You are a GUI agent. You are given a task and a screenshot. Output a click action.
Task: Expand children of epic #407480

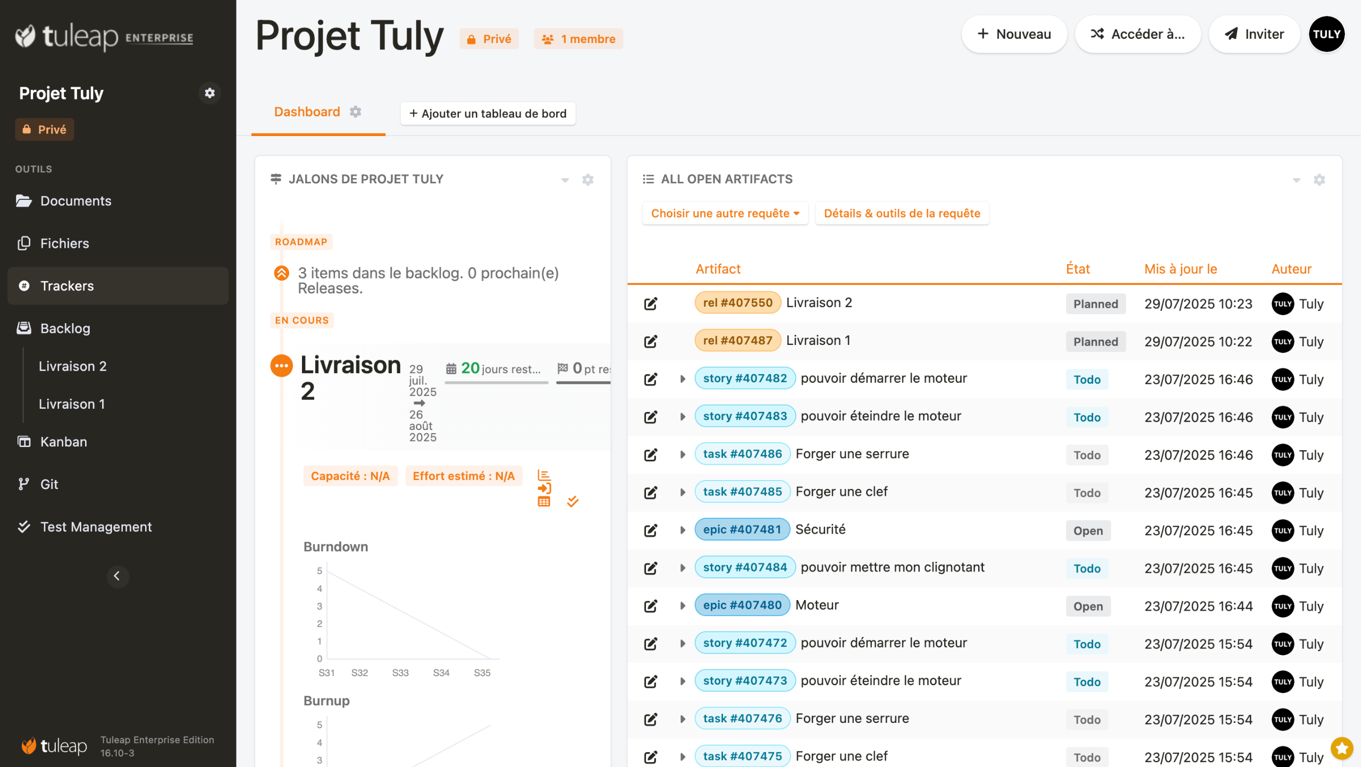[x=682, y=606]
